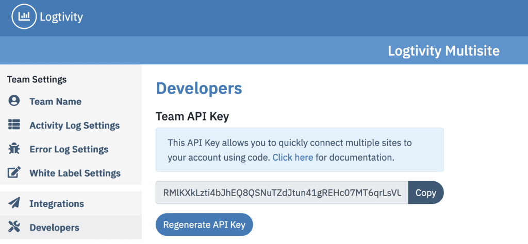Click the user circle icon beside Team Name
The image size is (528, 244).
tap(14, 101)
